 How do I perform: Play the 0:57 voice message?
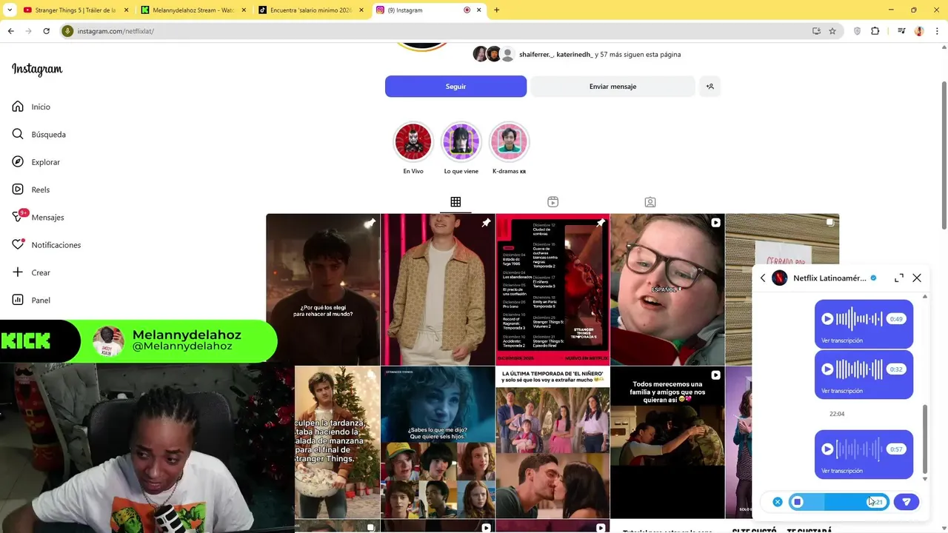827,449
